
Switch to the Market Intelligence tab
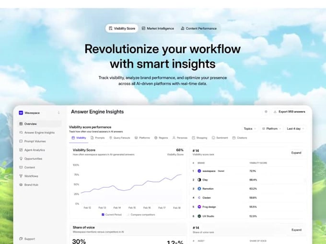[158, 28]
